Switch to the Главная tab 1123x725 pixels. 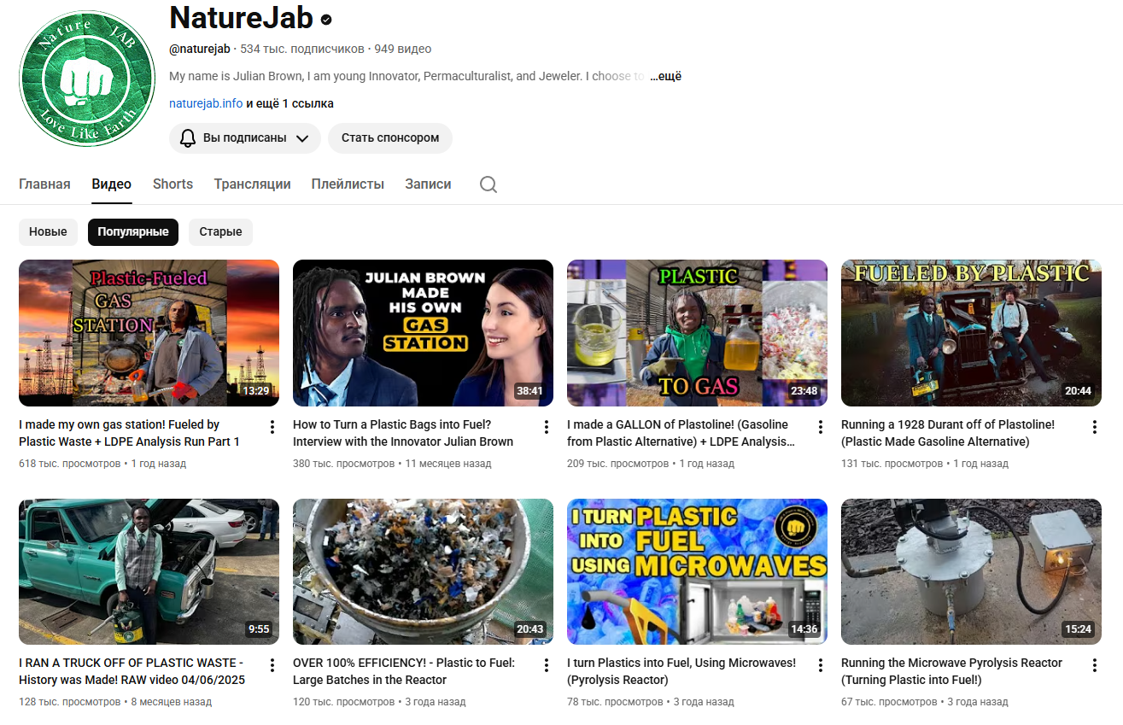pyautogui.click(x=44, y=184)
